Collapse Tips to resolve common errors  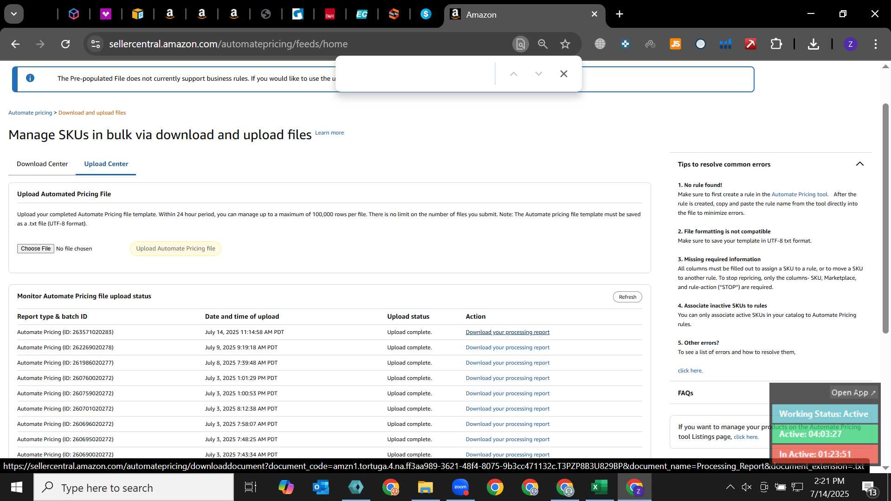pyautogui.click(x=860, y=164)
